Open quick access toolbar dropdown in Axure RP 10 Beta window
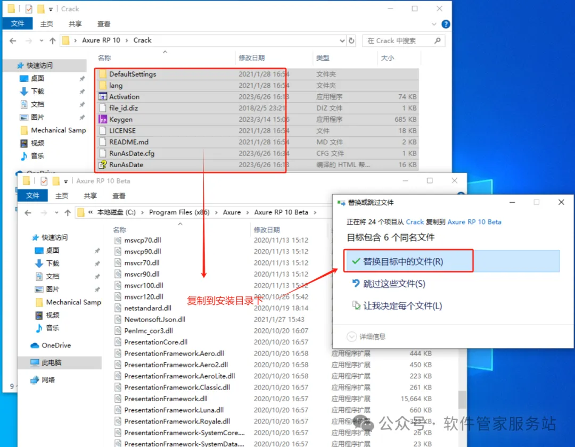 click(65, 181)
